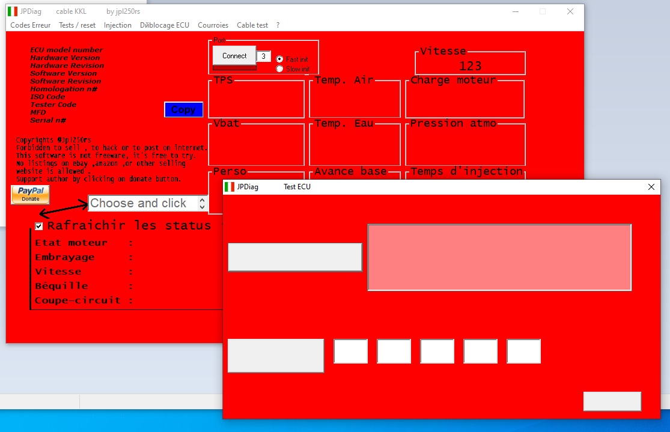
Task: Click the up arrow of Choose and click spinner
Action: click(x=201, y=200)
